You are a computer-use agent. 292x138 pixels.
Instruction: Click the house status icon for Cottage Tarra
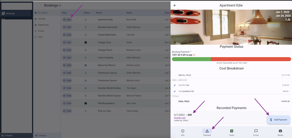click(x=85, y=42)
